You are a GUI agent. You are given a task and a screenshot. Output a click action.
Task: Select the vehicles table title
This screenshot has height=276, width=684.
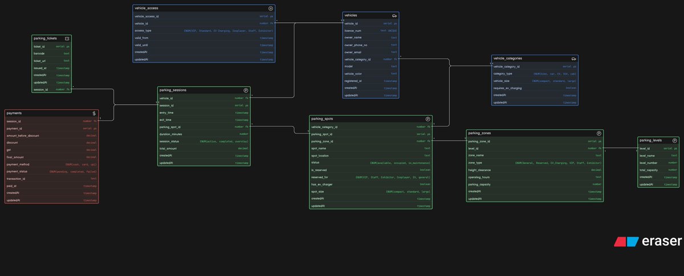tap(351, 15)
